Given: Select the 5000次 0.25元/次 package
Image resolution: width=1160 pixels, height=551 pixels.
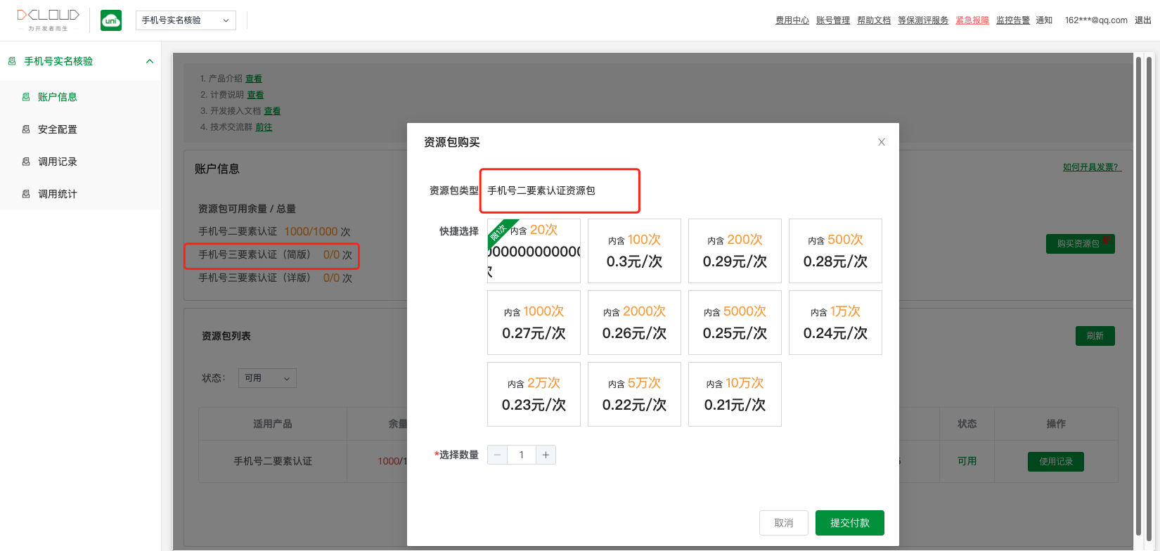Looking at the screenshot, I should pos(735,323).
